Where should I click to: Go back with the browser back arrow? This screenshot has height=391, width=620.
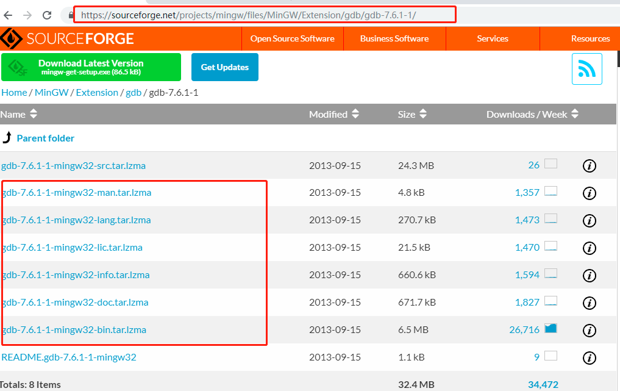[8, 15]
